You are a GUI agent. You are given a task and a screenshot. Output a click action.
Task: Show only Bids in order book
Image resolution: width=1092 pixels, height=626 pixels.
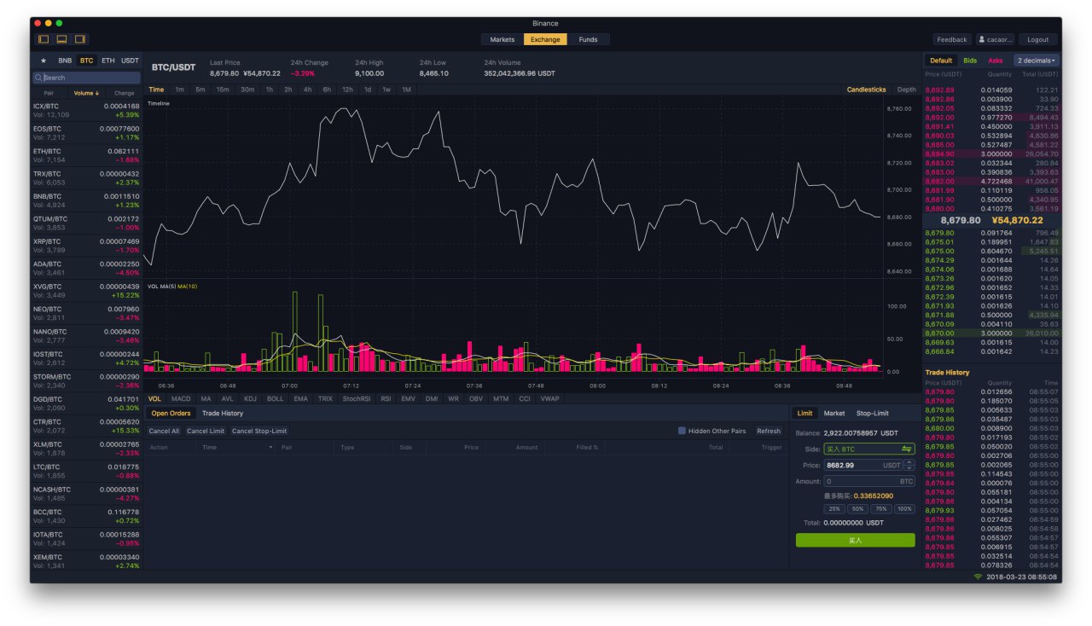[x=970, y=61]
